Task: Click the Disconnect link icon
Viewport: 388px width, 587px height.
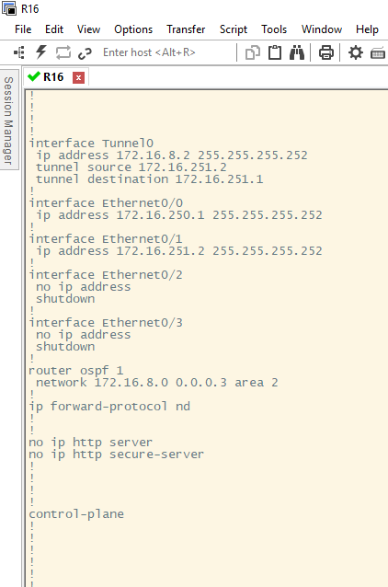Action: [85, 53]
